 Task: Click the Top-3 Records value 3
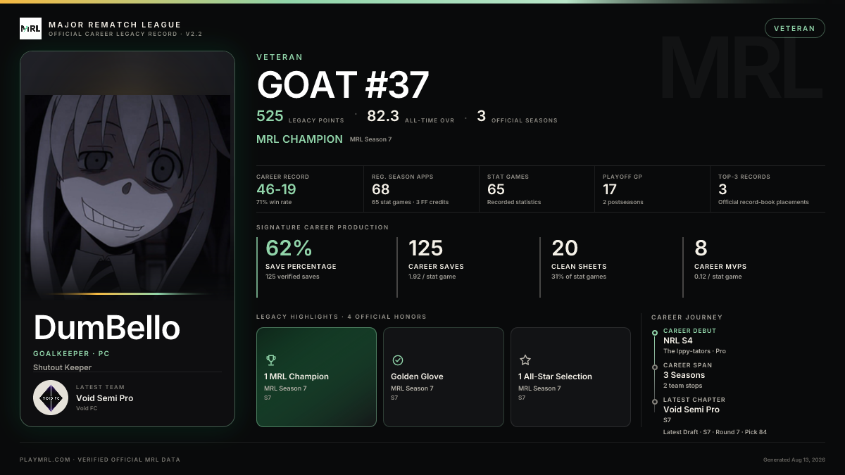(x=722, y=189)
